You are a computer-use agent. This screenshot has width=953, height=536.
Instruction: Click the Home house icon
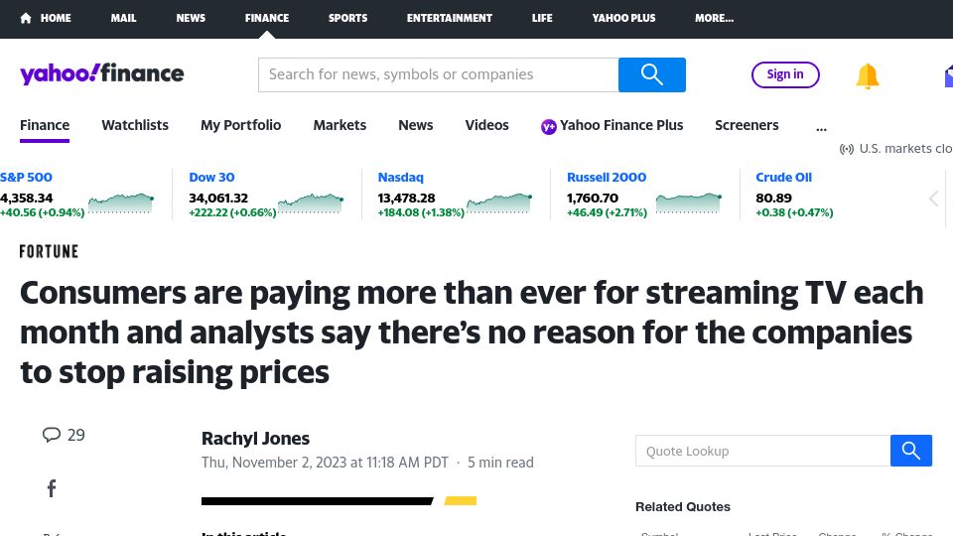(26, 18)
